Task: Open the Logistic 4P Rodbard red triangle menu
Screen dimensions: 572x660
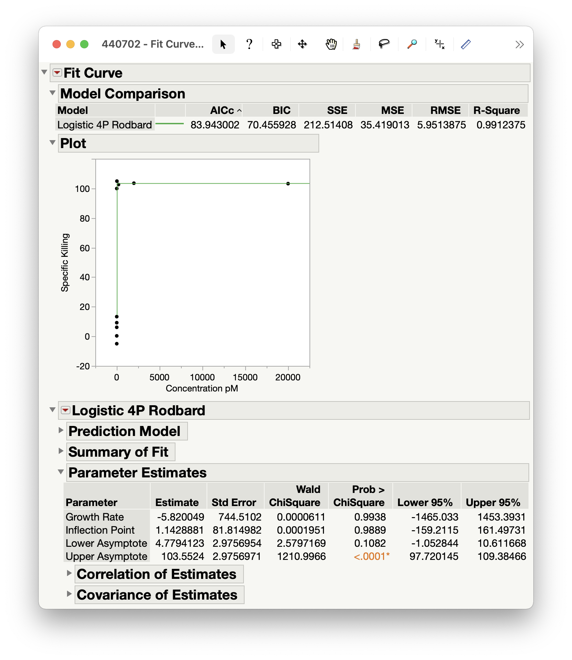Action: click(65, 410)
